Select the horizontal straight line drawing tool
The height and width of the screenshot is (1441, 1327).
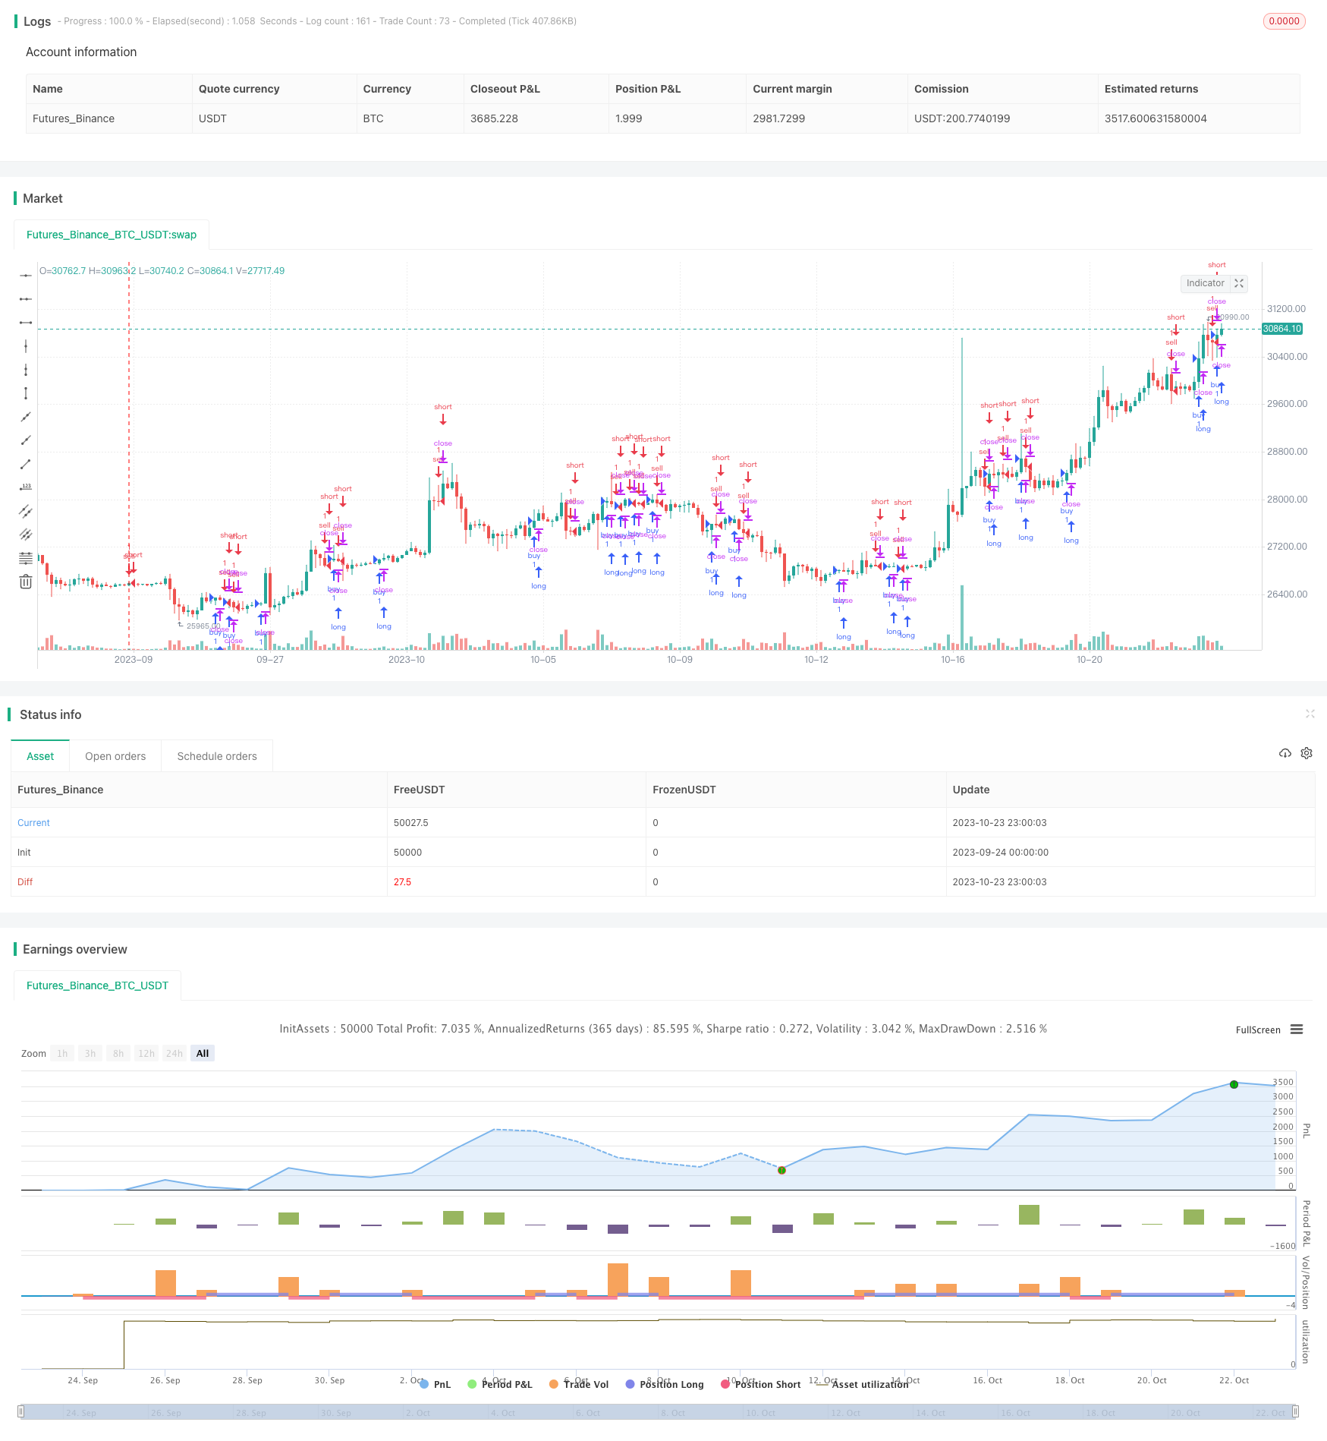[26, 276]
